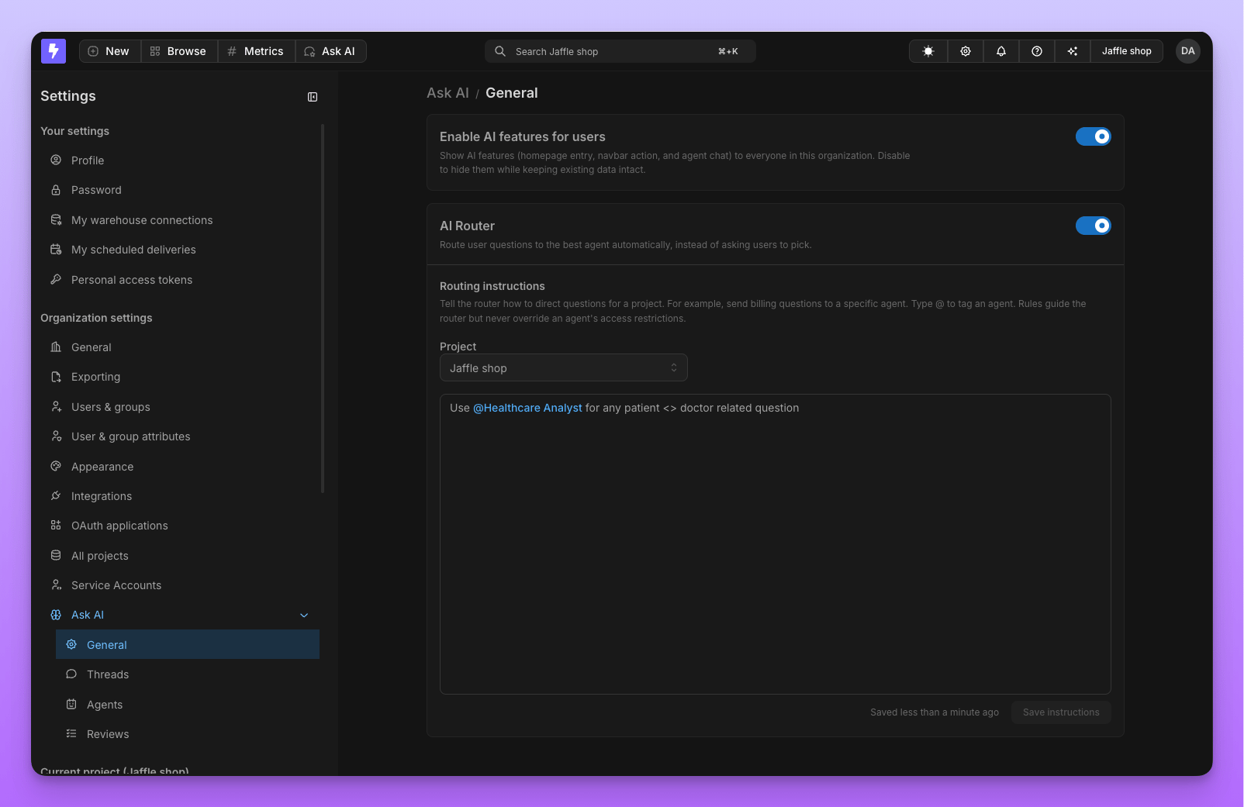This screenshot has height=807, width=1244.
Task: Open All projects settings
Action: pyautogui.click(x=180, y=556)
